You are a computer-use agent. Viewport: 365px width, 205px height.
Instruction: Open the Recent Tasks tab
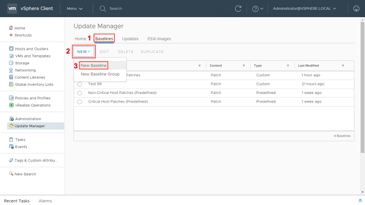[17, 201]
